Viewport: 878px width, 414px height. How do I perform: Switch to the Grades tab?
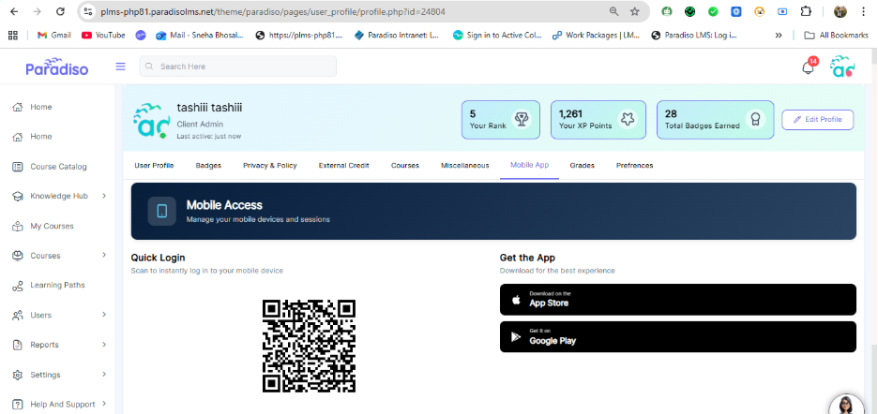click(x=582, y=165)
